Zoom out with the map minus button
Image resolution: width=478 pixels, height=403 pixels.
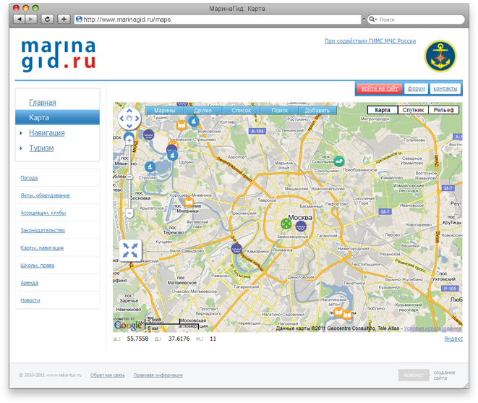[x=129, y=213]
